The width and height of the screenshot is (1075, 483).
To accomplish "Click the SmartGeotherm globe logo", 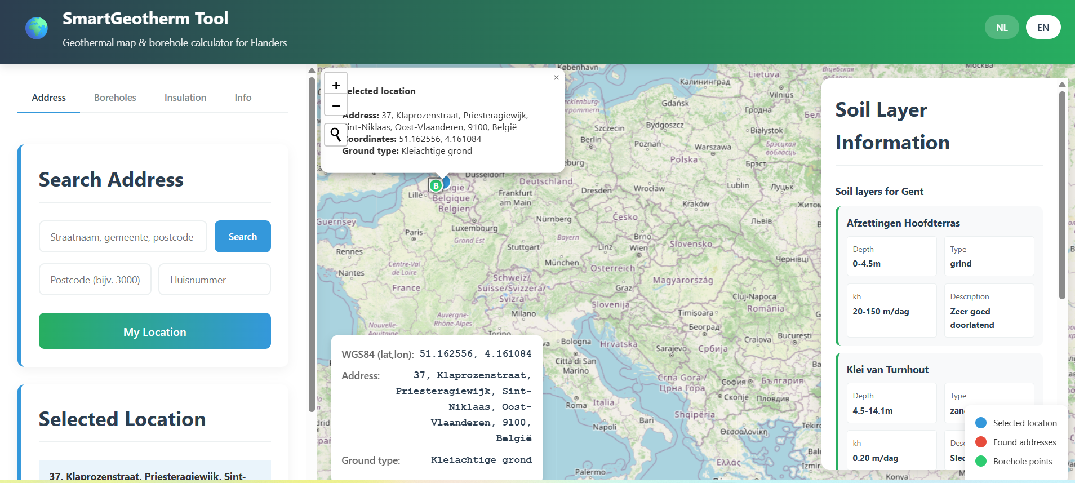I will [37, 28].
